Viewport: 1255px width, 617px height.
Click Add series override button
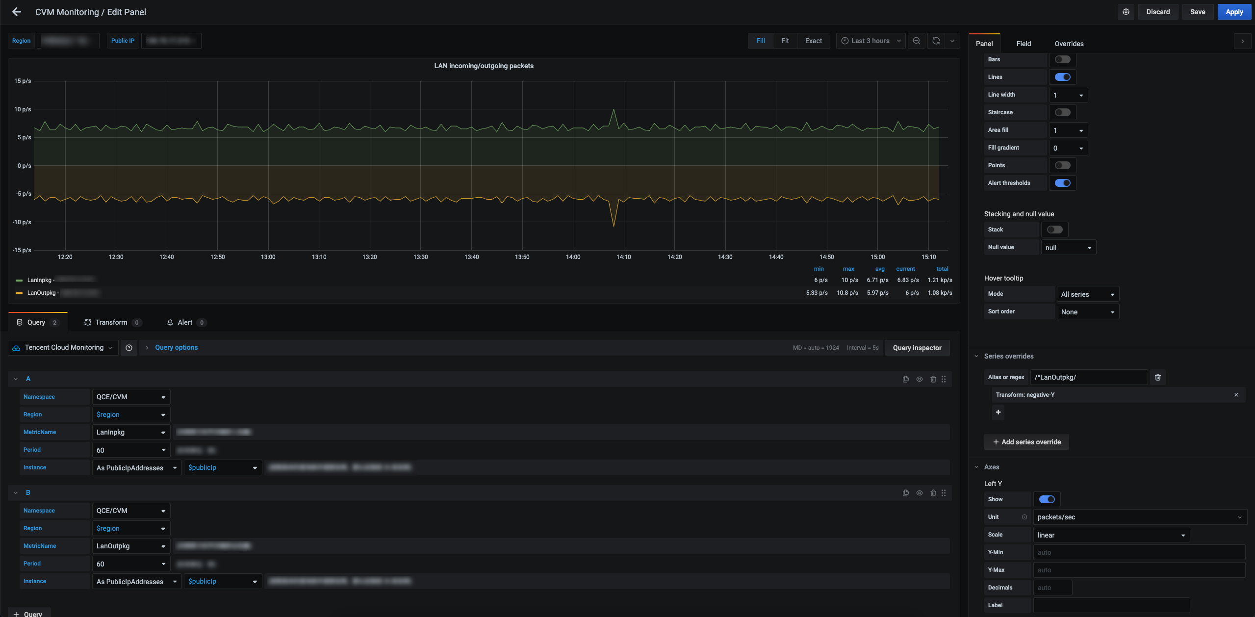coord(1026,442)
